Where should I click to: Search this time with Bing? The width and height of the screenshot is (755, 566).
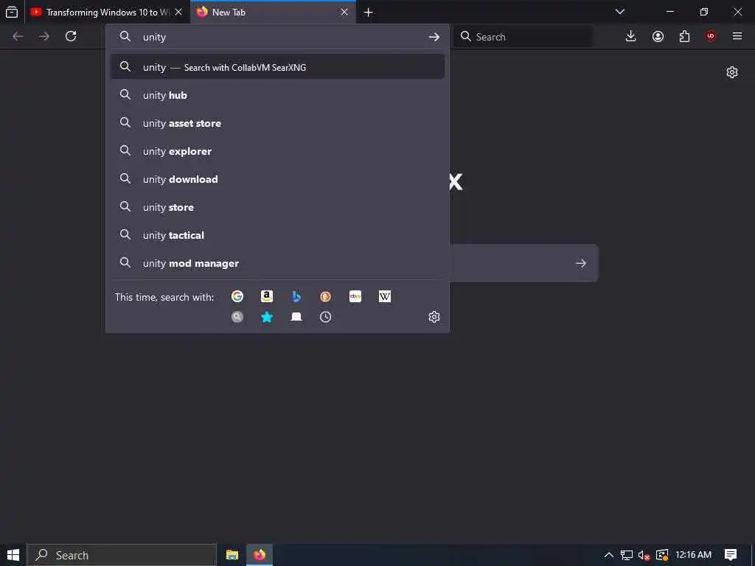pos(296,296)
